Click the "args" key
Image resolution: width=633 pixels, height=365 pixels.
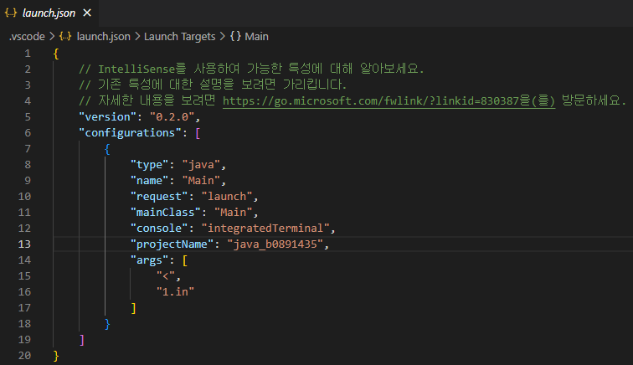click(x=149, y=260)
